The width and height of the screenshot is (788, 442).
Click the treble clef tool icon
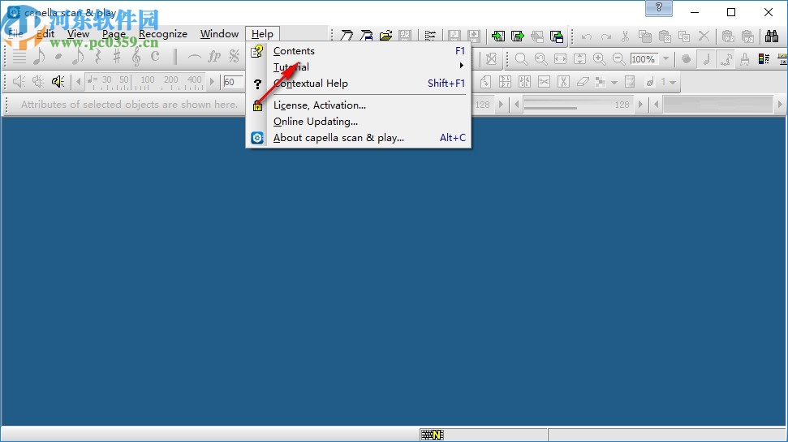coord(136,56)
